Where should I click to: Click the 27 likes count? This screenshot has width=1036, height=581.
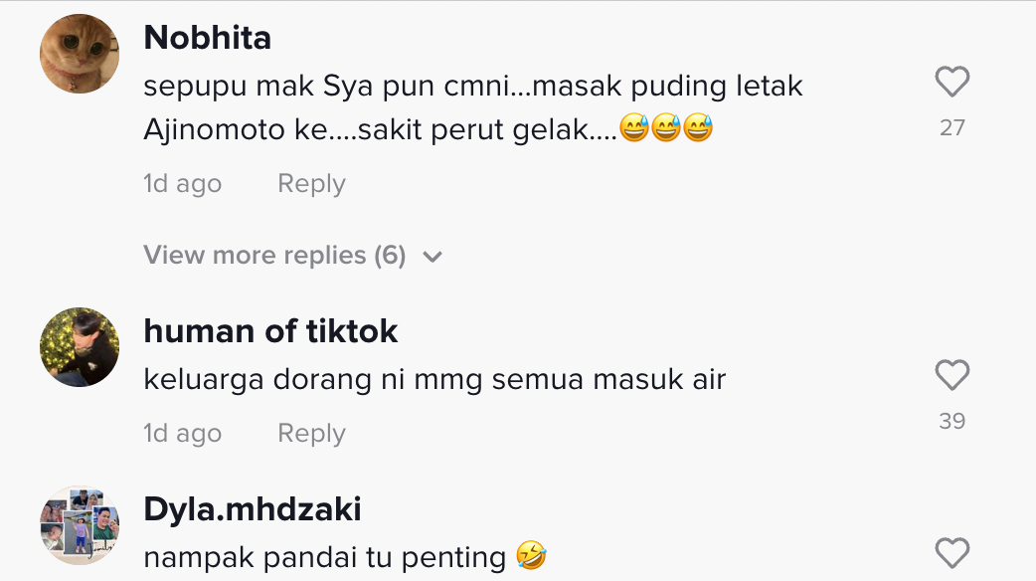(952, 127)
